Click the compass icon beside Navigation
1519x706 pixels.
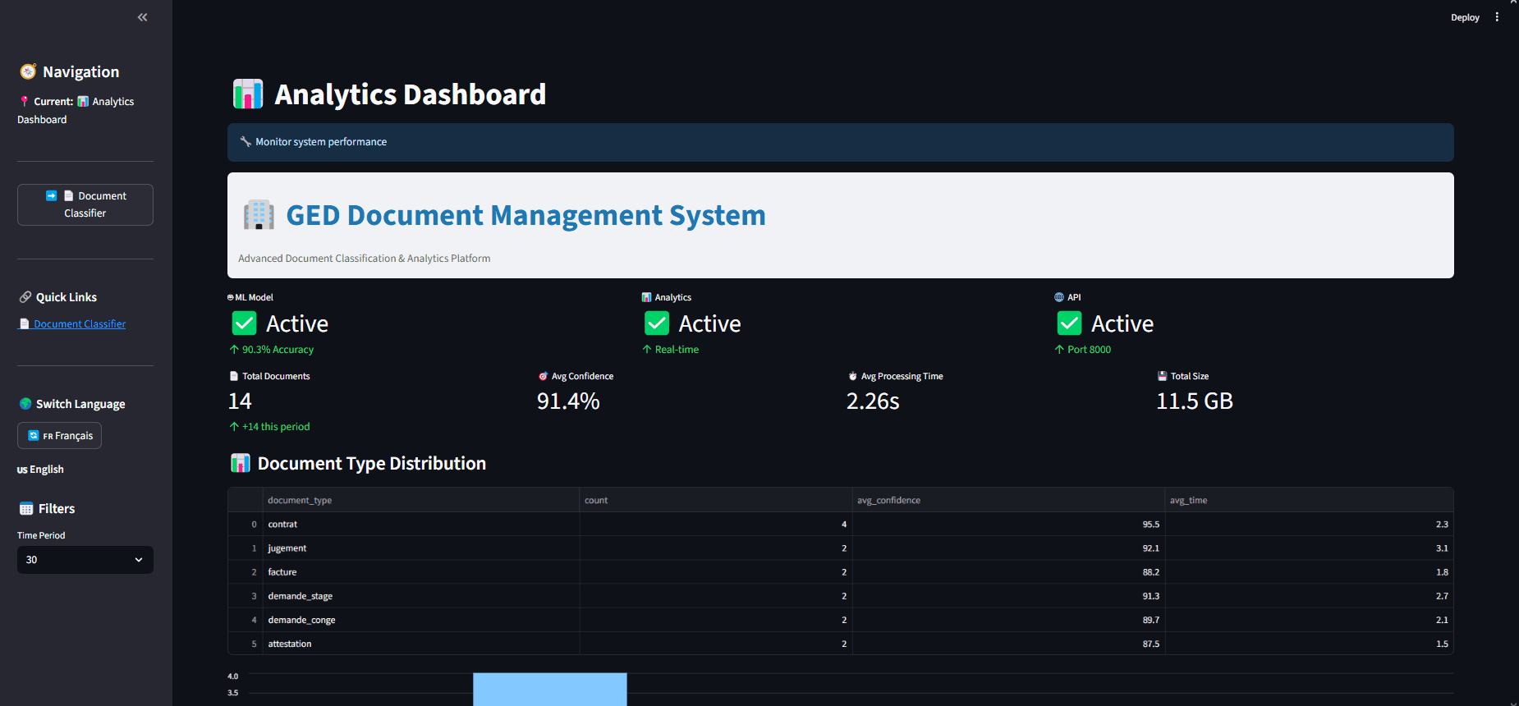tap(28, 71)
